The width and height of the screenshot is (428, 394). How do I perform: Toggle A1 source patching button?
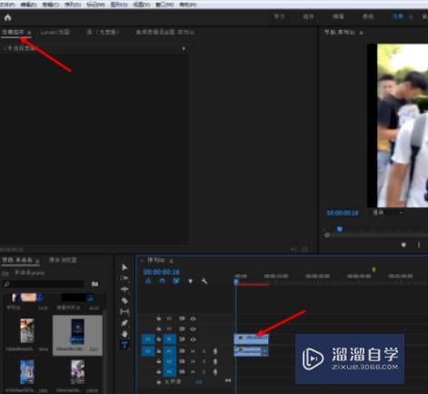[x=148, y=351]
